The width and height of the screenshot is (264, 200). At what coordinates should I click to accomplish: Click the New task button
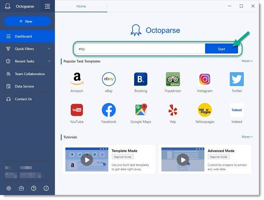(x=27, y=22)
